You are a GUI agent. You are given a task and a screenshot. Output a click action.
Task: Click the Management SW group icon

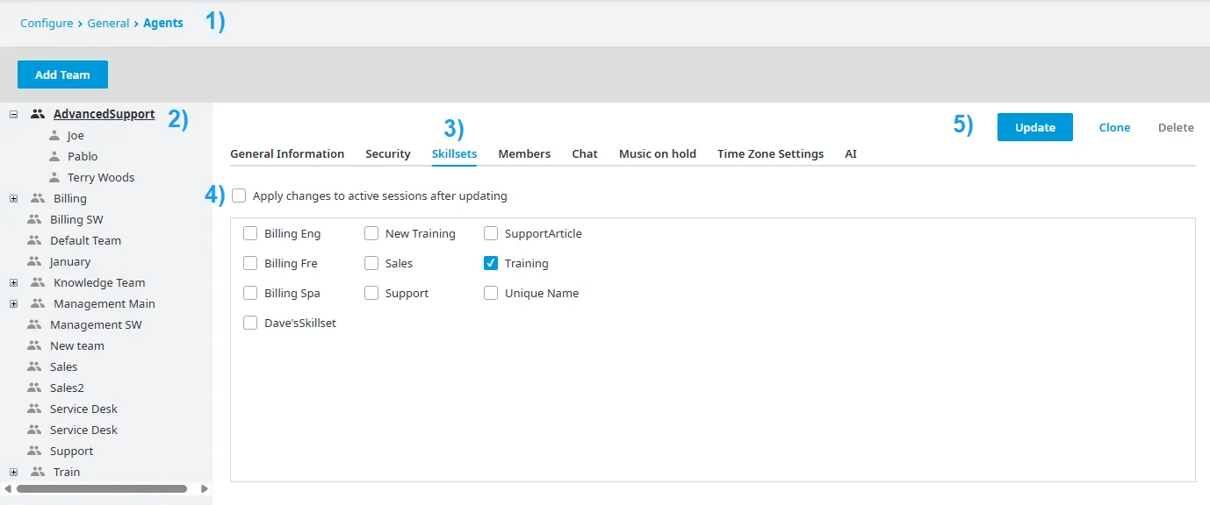(34, 325)
